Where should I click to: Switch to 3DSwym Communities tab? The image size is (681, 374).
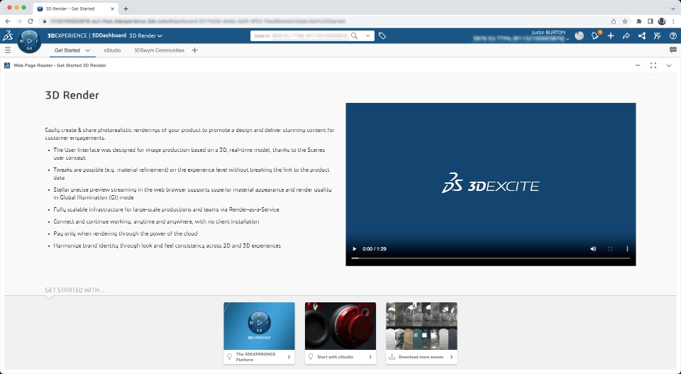pyautogui.click(x=159, y=50)
